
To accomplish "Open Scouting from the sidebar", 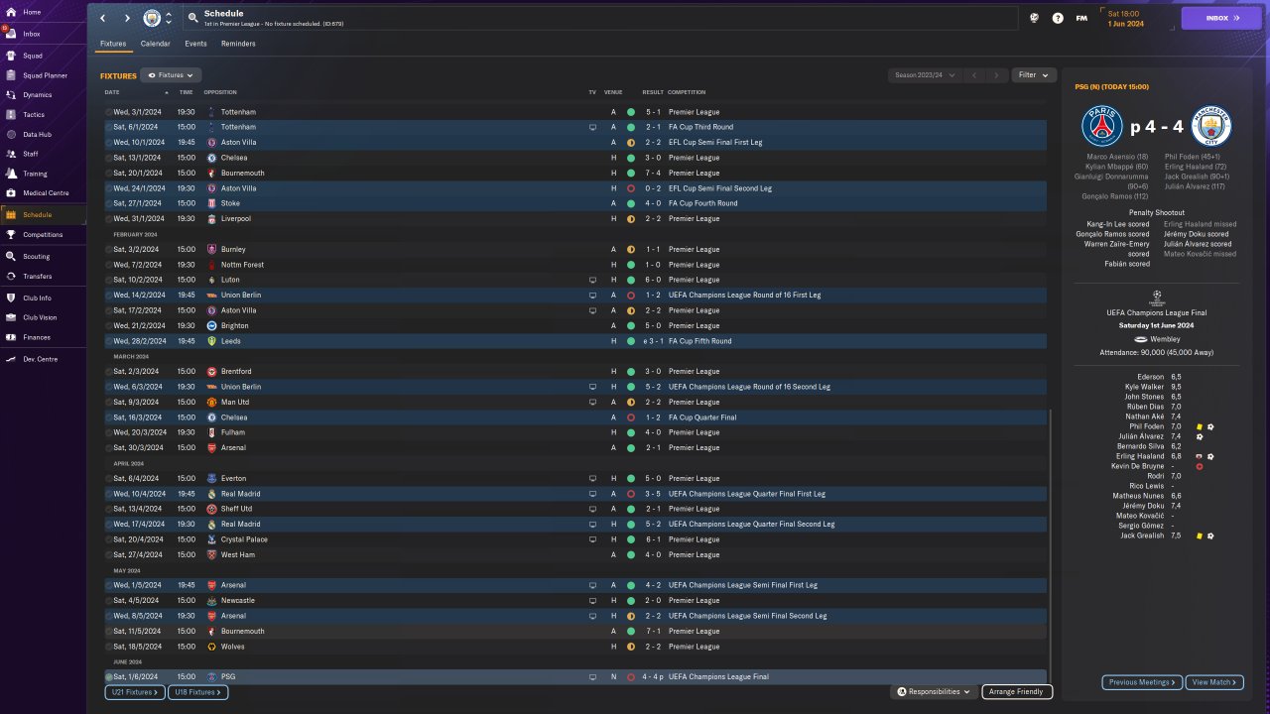I will (x=36, y=257).
